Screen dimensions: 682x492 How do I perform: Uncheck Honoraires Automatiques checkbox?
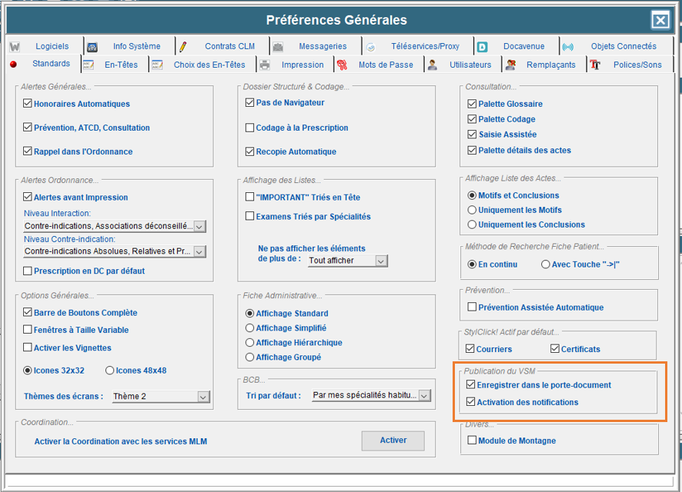tap(28, 104)
